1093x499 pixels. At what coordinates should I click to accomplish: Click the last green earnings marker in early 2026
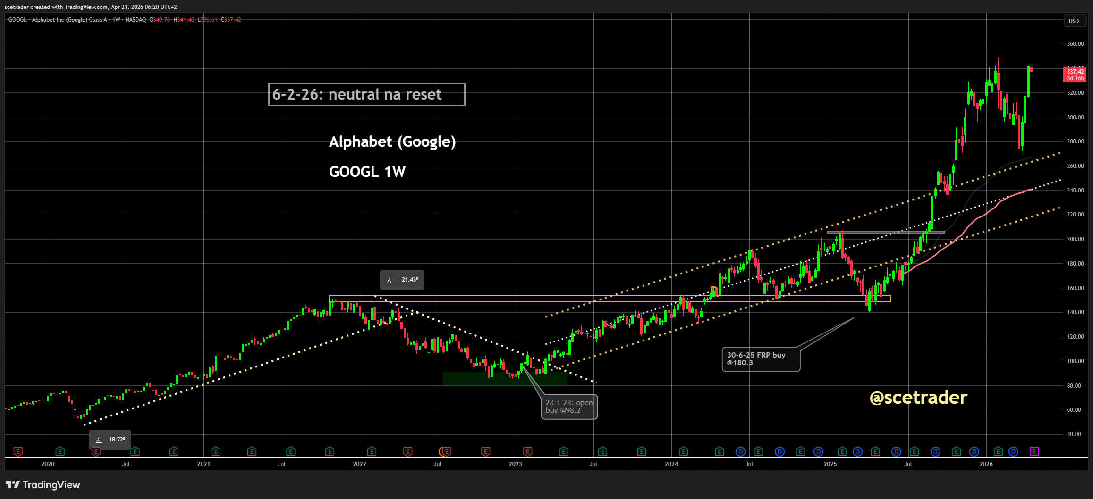[998, 451]
